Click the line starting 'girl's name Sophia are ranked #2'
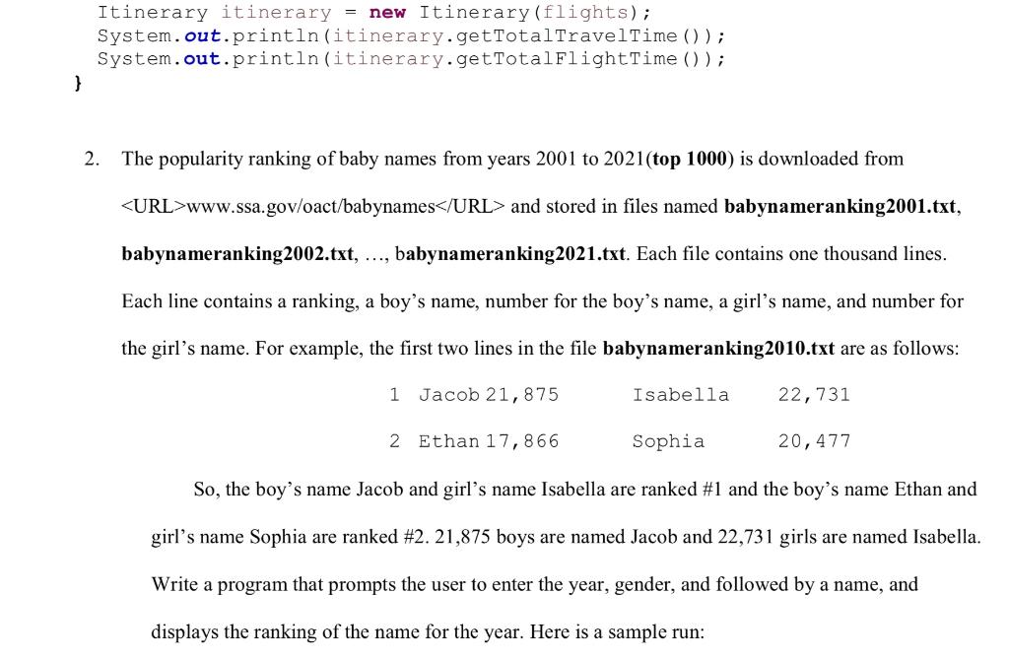 tap(567, 537)
